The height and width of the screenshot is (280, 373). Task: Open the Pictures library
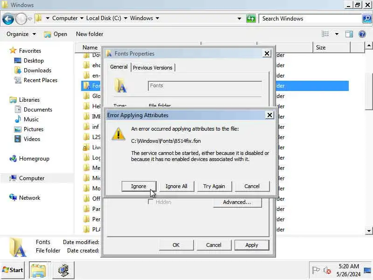click(34, 129)
